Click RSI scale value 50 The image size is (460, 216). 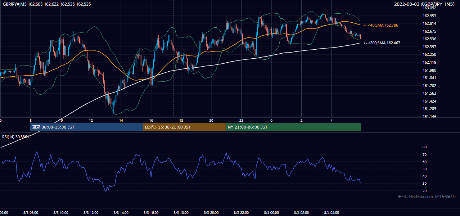(x=424, y=169)
